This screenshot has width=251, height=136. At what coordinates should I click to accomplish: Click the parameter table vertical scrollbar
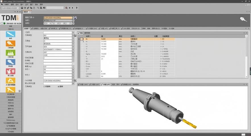coord(246,56)
